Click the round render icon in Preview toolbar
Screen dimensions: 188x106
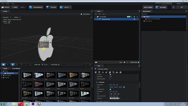85,65
